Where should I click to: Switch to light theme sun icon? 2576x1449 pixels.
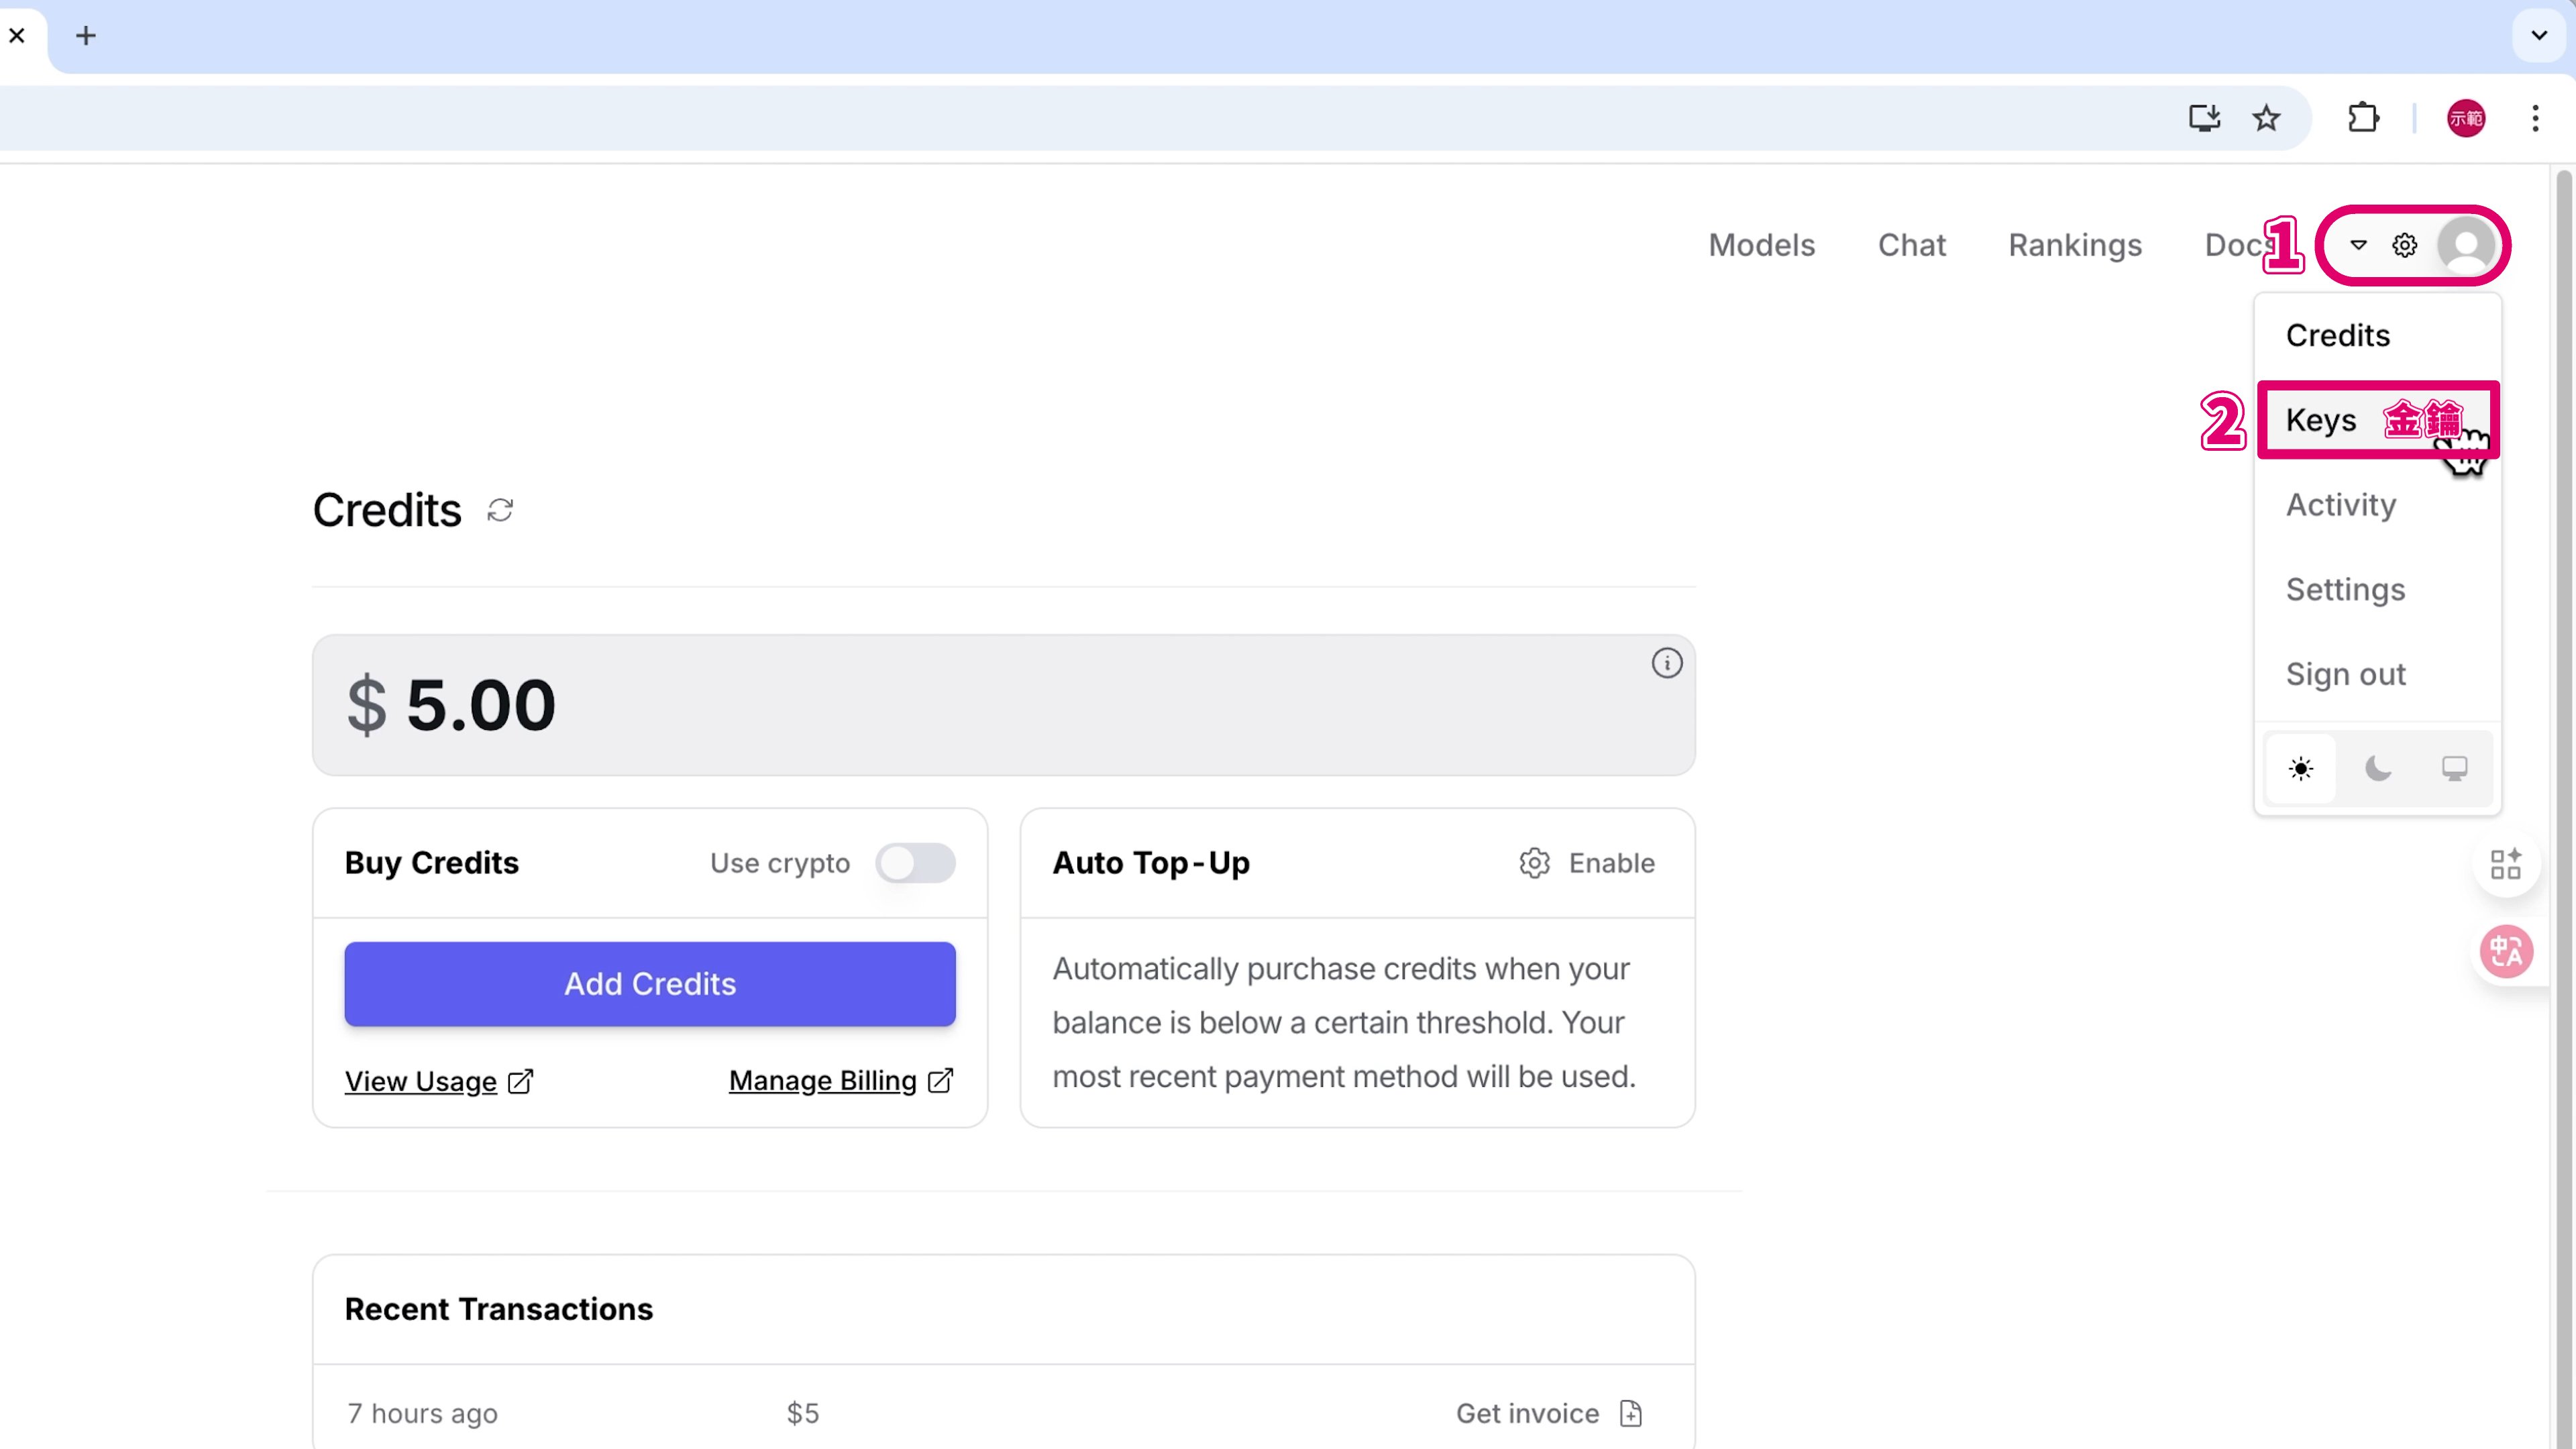tap(2300, 768)
